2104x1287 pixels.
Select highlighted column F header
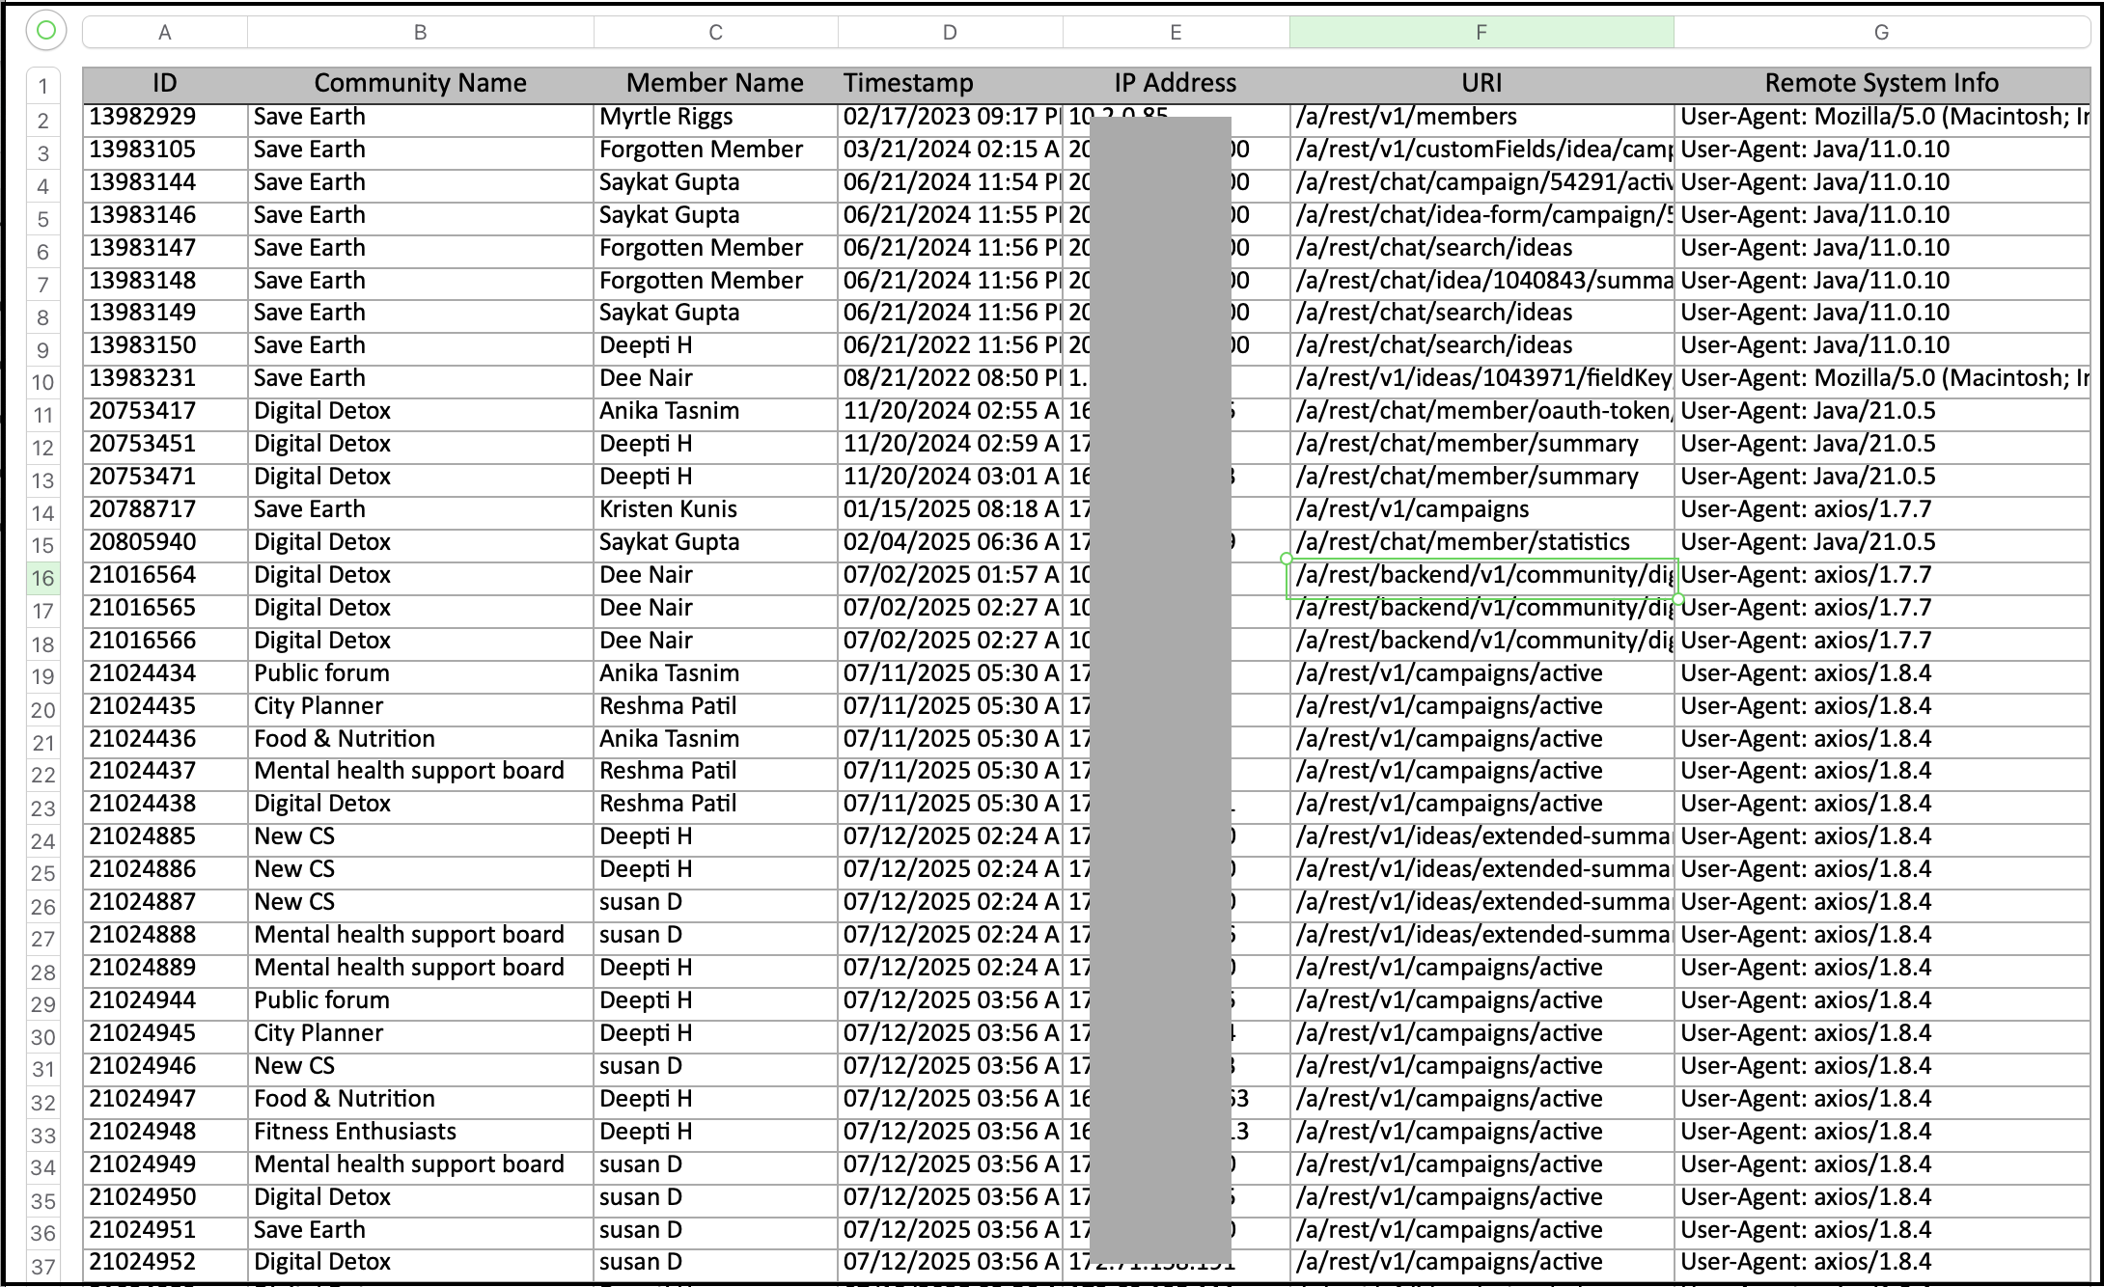[1481, 33]
